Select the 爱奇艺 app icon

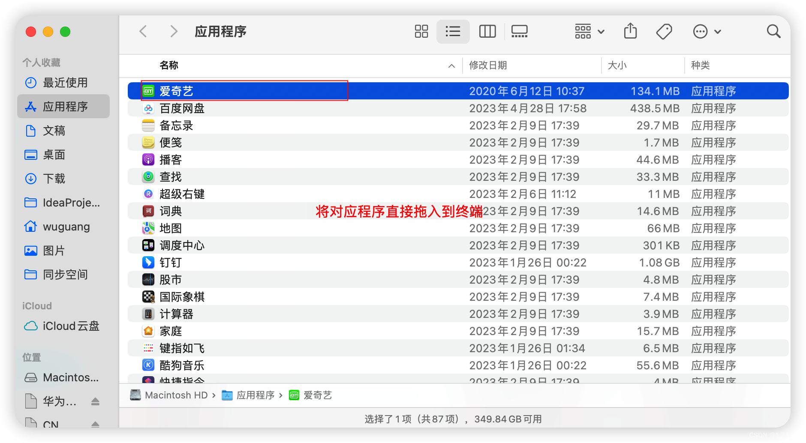pos(148,91)
